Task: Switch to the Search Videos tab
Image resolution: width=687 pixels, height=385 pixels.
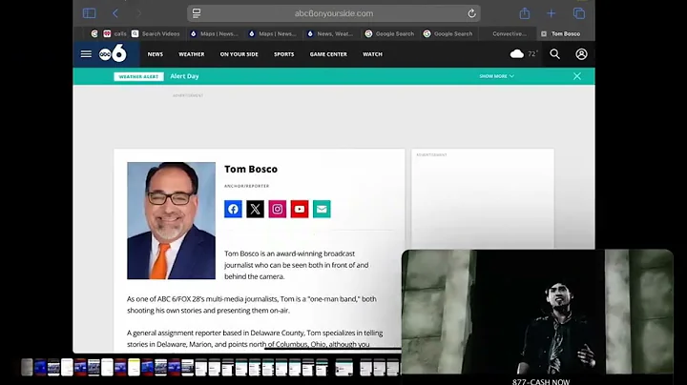Action: click(x=156, y=33)
